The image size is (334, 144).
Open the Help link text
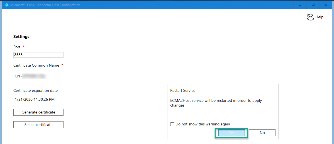[319, 17]
